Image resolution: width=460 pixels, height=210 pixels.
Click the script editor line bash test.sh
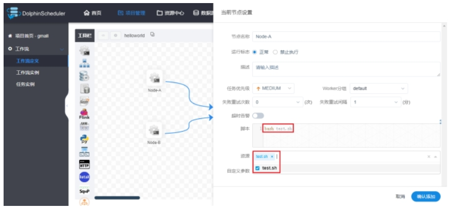coord(278,128)
